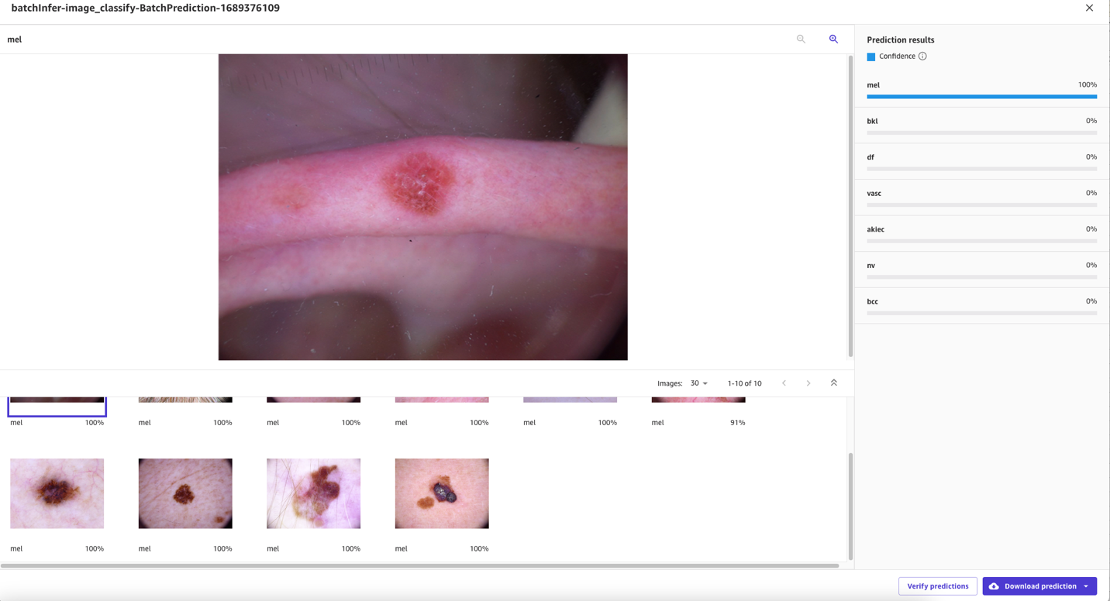
Task: Select the thumbnail with brown lesion on pale skin
Action: 57,493
